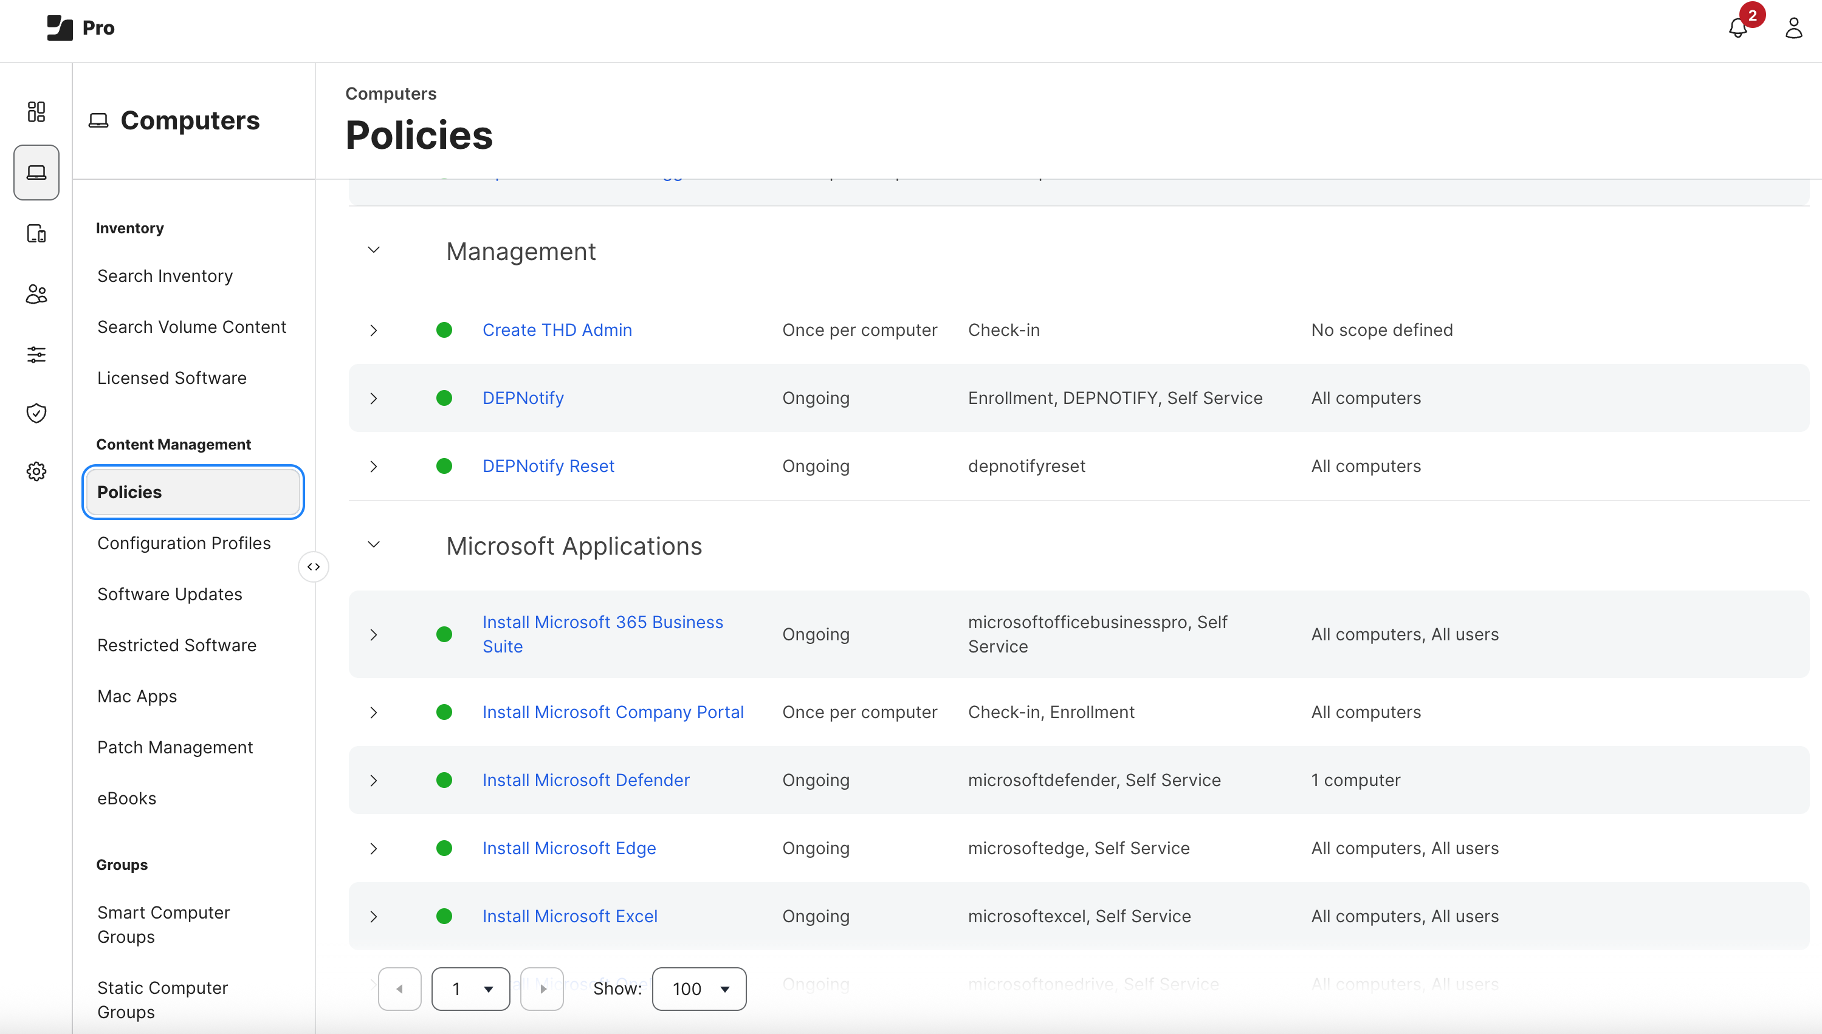
Task: Select Configuration Profiles in sidebar
Action: pyautogui.click(x=184, y=543)
